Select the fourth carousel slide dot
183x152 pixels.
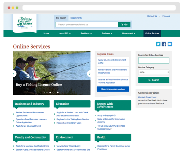tap(54, 92)
